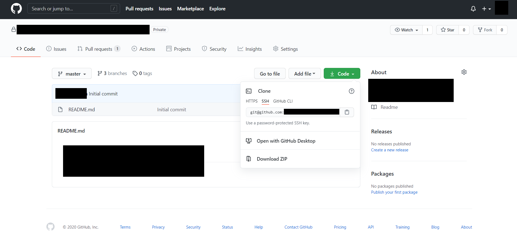Screen dimensions: 517x243
Task: Open the Insights tab
Action: click(x=250, y=49)
